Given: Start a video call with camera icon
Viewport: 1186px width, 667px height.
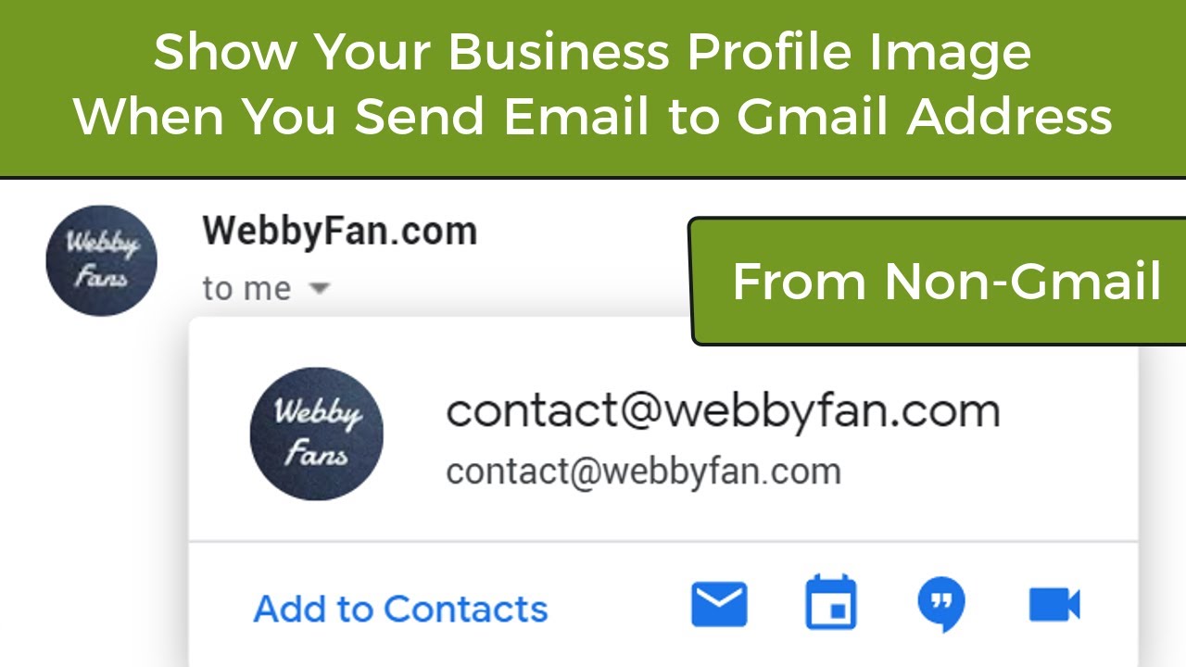Looking at the screenshot, I should click(1054, 605).
